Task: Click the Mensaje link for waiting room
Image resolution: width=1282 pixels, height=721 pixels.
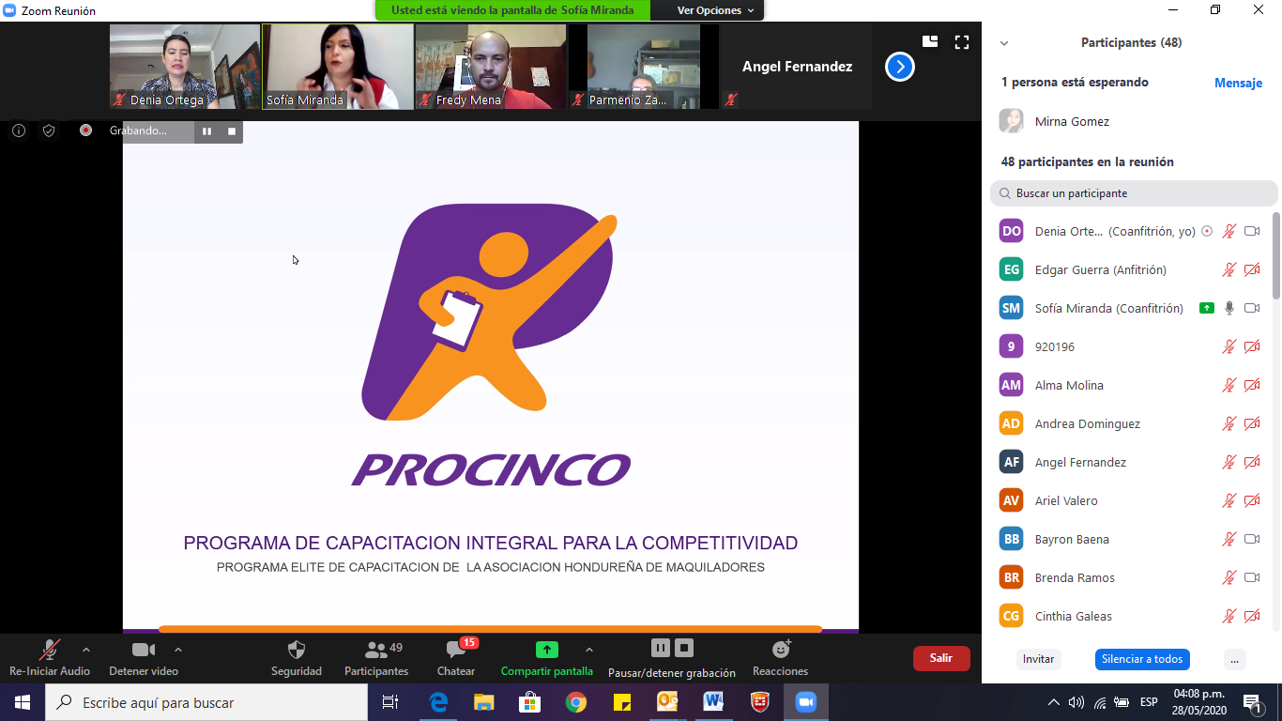Action: pos(1238,83)
